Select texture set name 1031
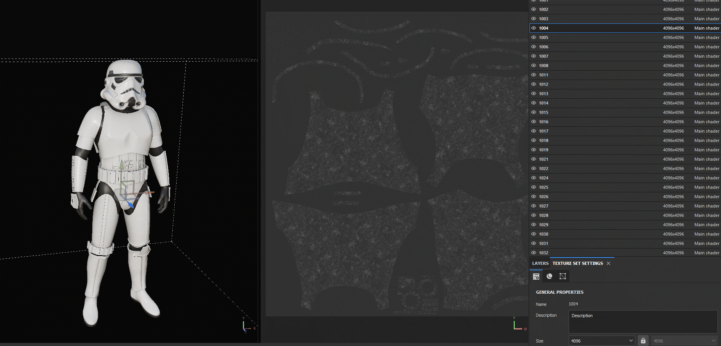The image size is (721, 346). click(544, 243)
